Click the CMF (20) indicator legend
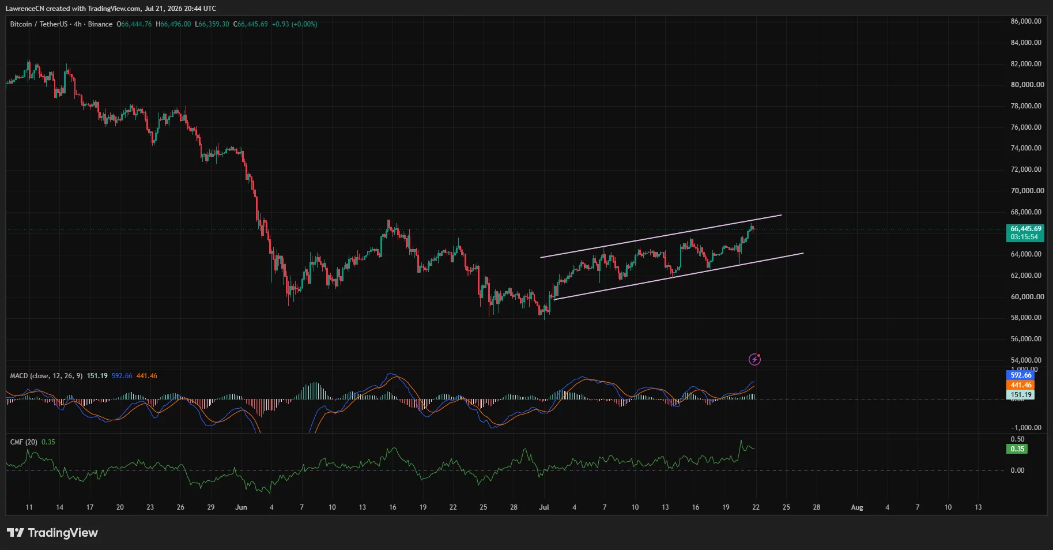This screenshot has width=1053, height=550. coord(24,442)
